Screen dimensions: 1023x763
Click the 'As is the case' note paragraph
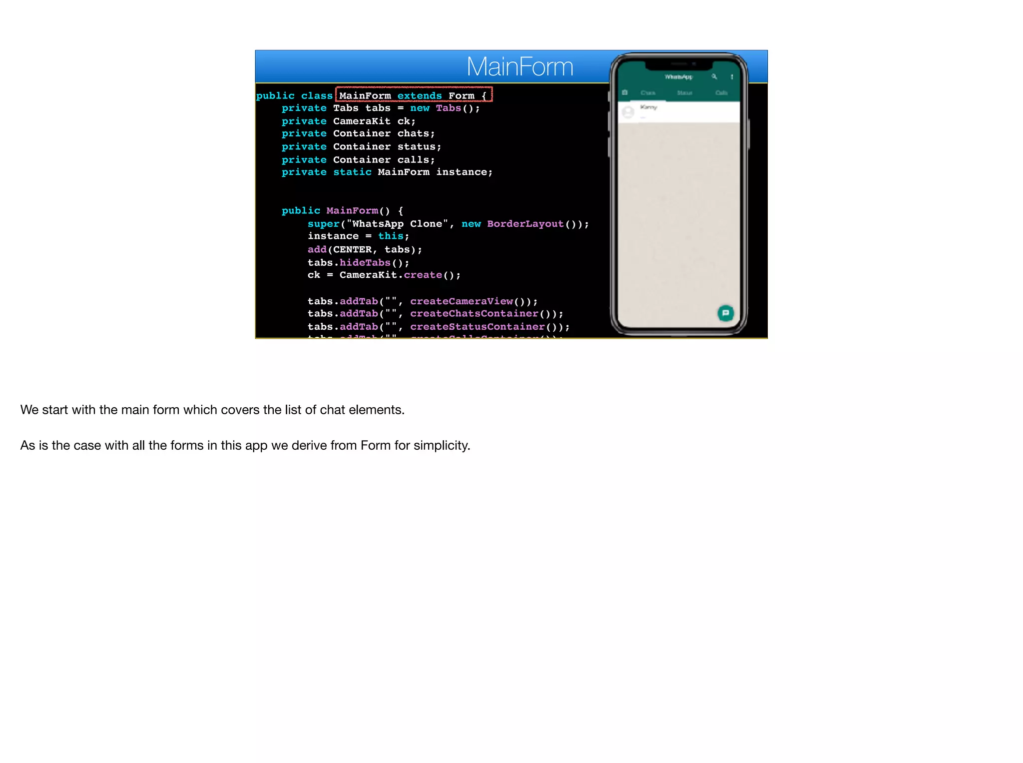245,445
